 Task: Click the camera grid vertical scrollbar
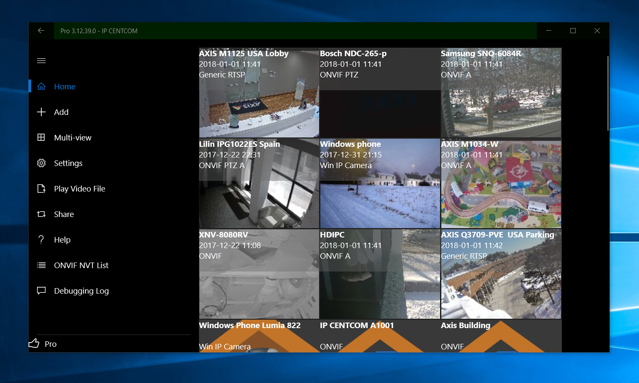608,93
